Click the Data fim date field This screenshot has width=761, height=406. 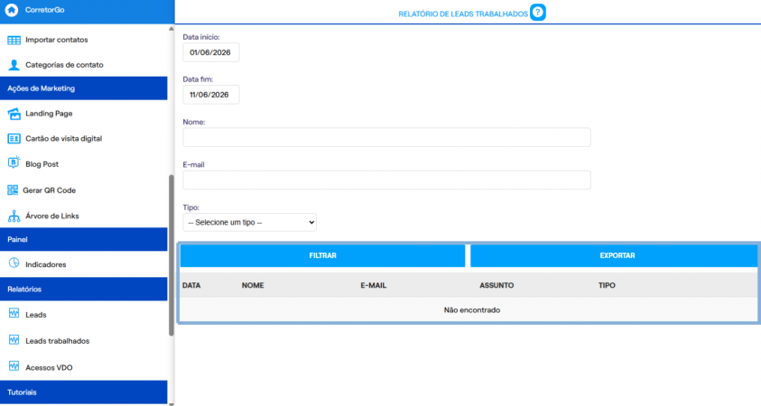(x=211, y=95)
